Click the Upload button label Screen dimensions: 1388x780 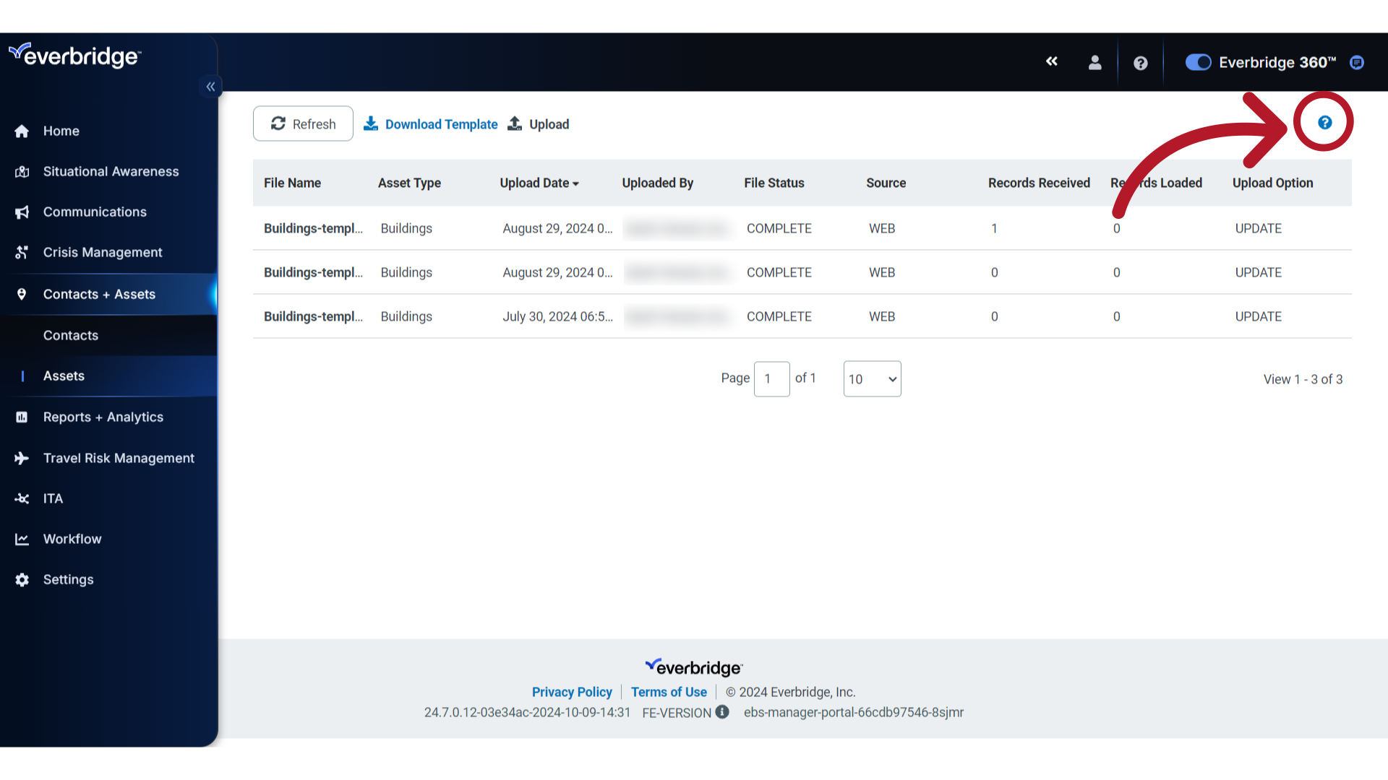[549, 124]
